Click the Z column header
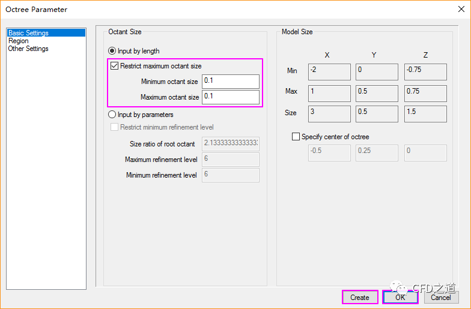471x309 pixels. tap(425, 55)
